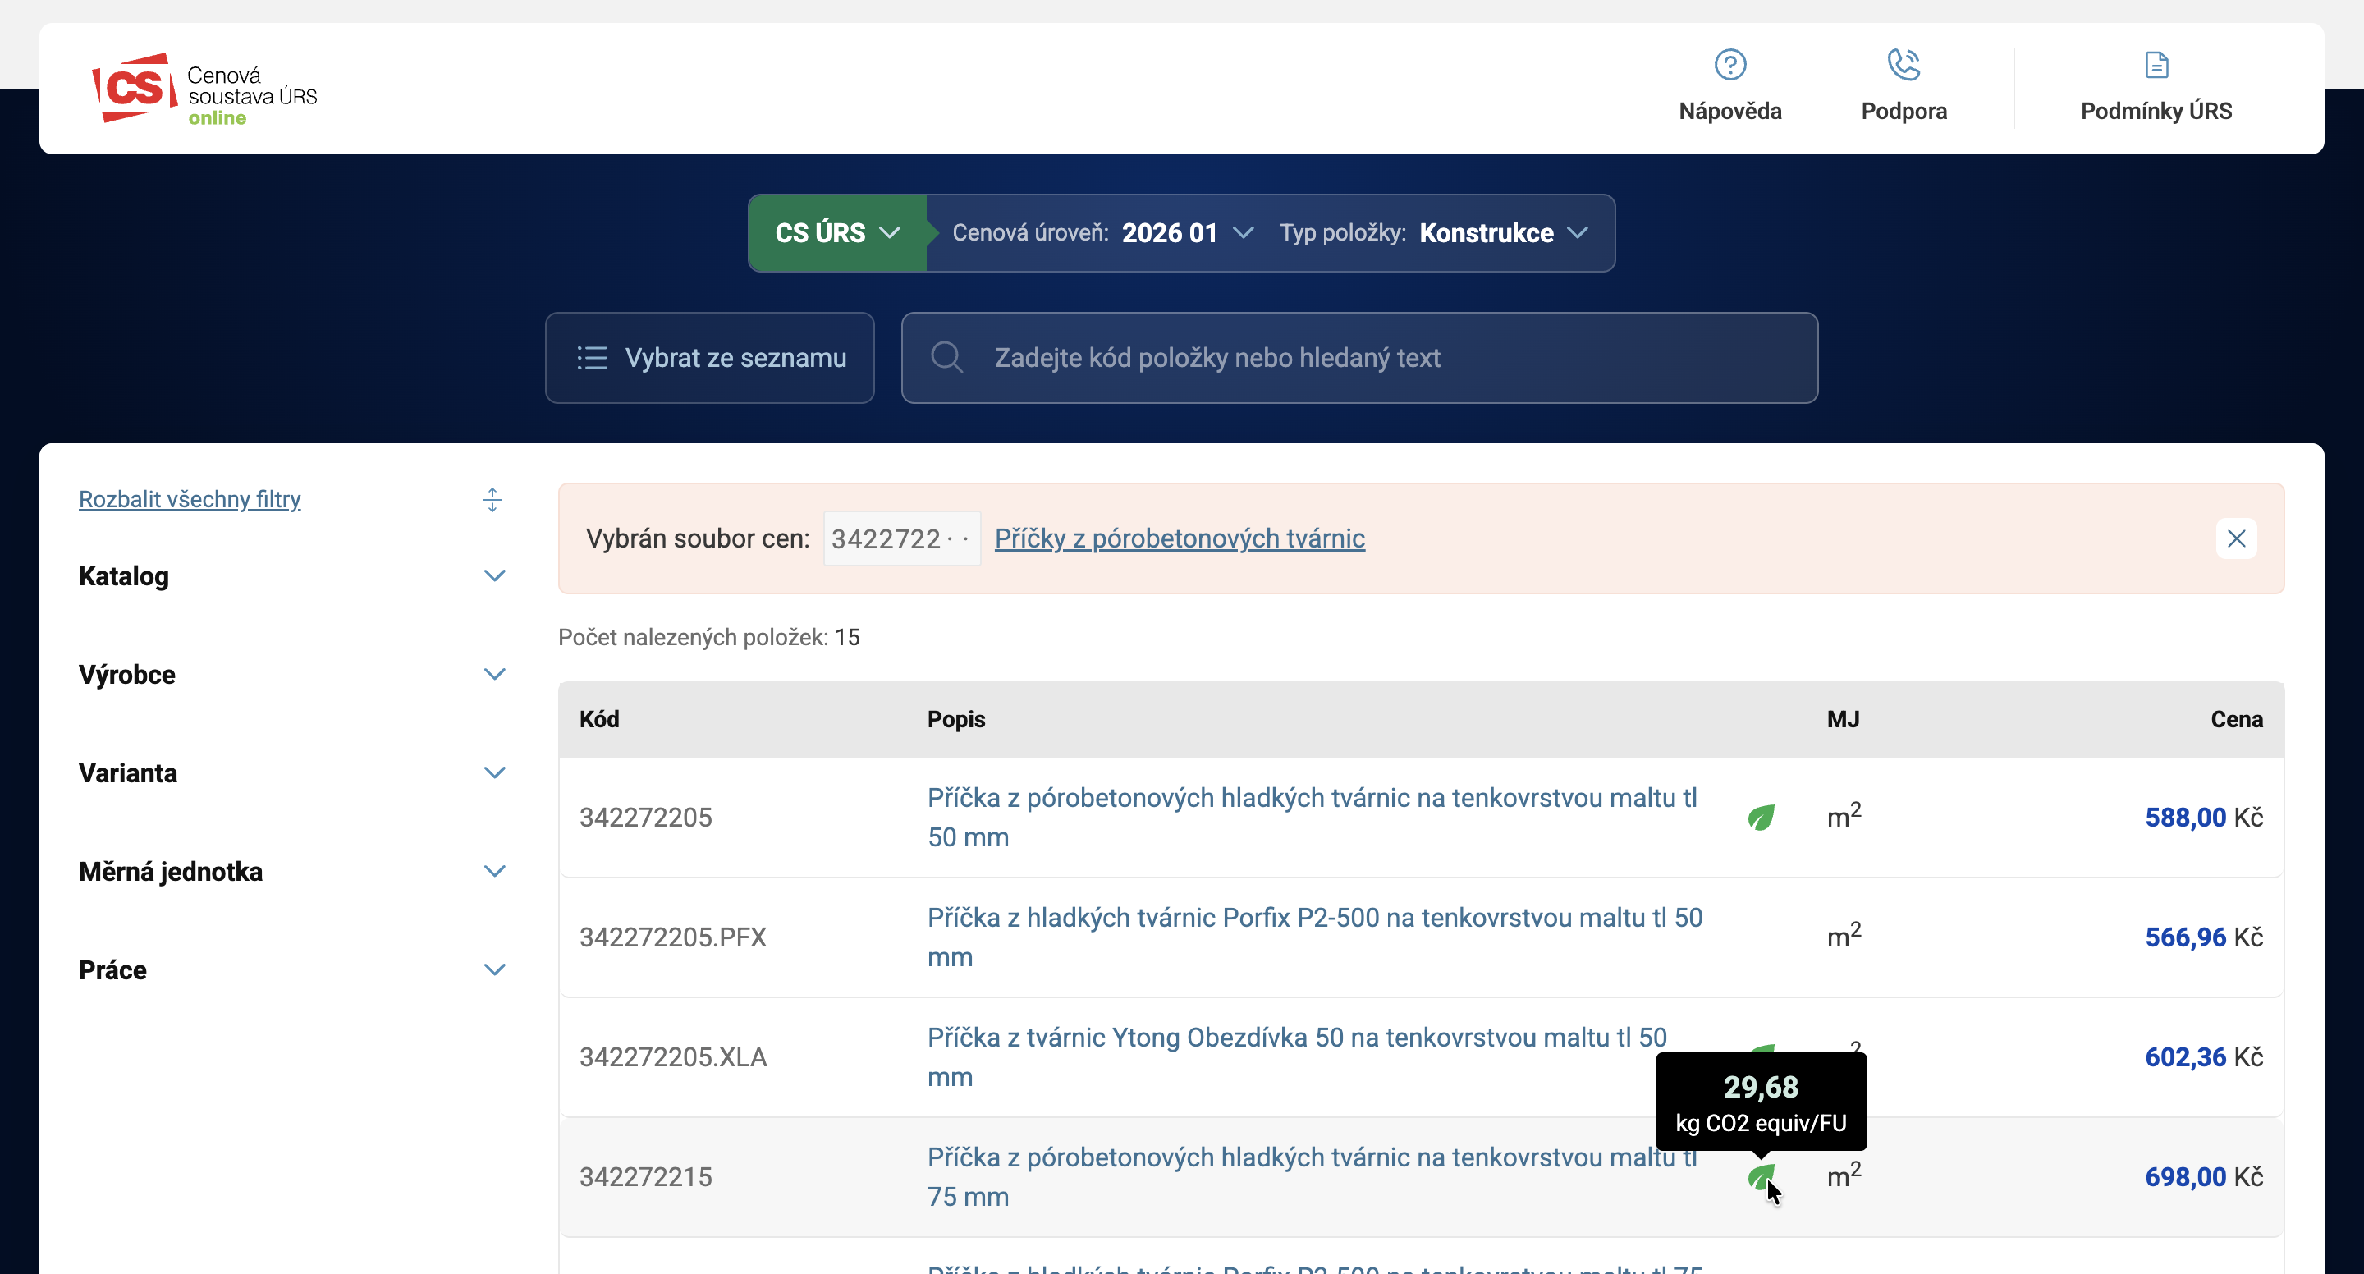Open Podmínky ÚRS document icon
Image resolution: width=2364 pixels, height=1274 pixels.
[2156, 65]
